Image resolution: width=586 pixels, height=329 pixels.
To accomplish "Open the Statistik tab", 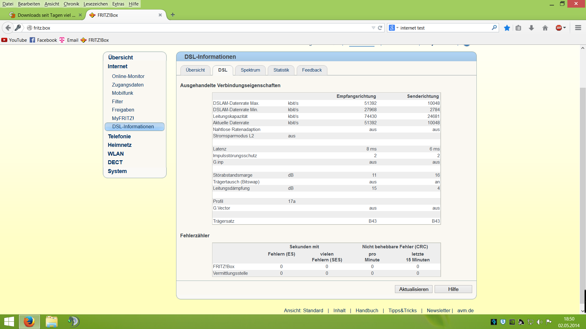I will click(281, 70).
